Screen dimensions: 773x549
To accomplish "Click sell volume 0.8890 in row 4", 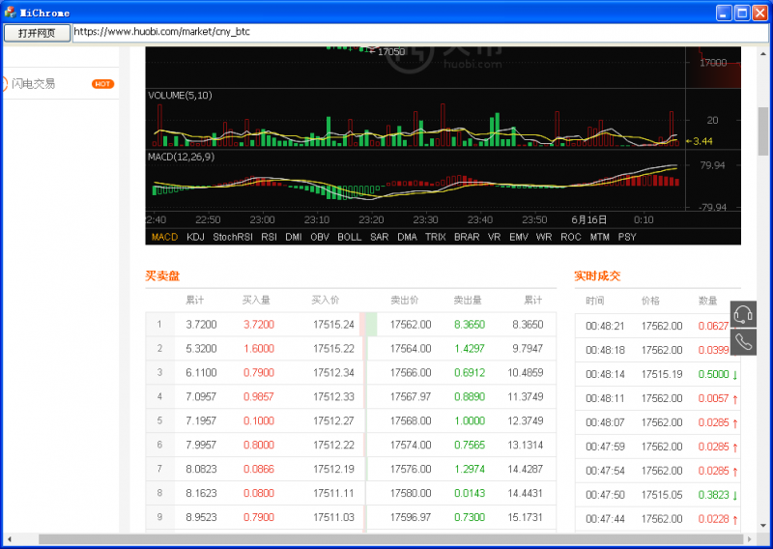I will [470, 396].
